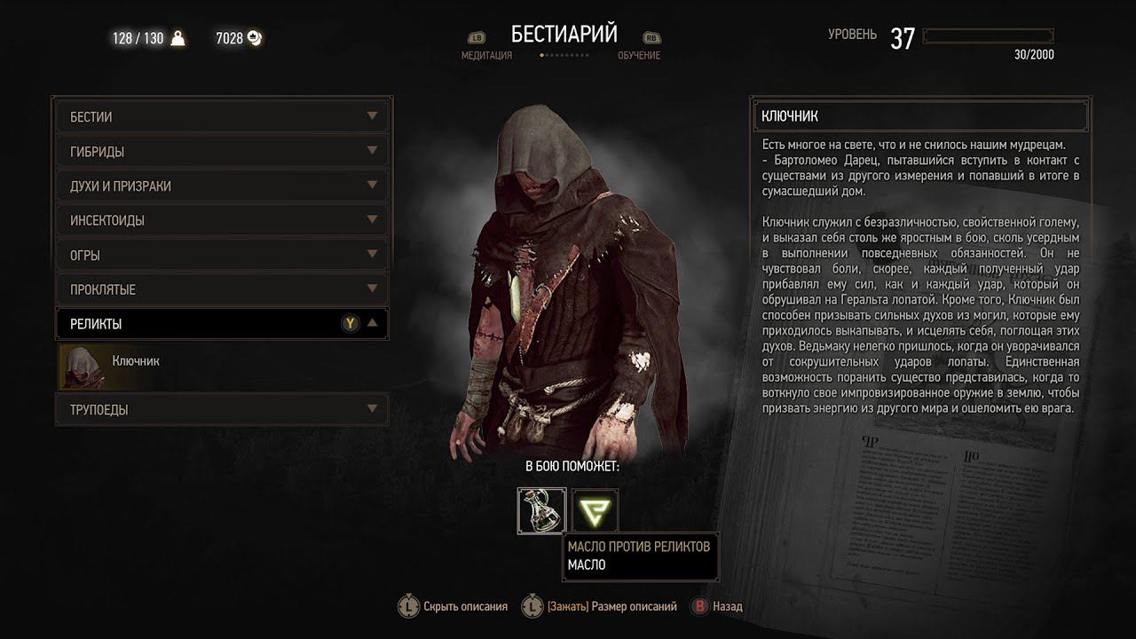Expand the Гибриды category arrow
1136x639 pixels.
(373, 151)
